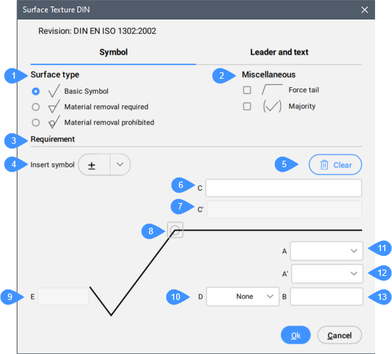Switch to the Leader and text tab
Viewport: 392px width, 354px height.
(279, 52)
